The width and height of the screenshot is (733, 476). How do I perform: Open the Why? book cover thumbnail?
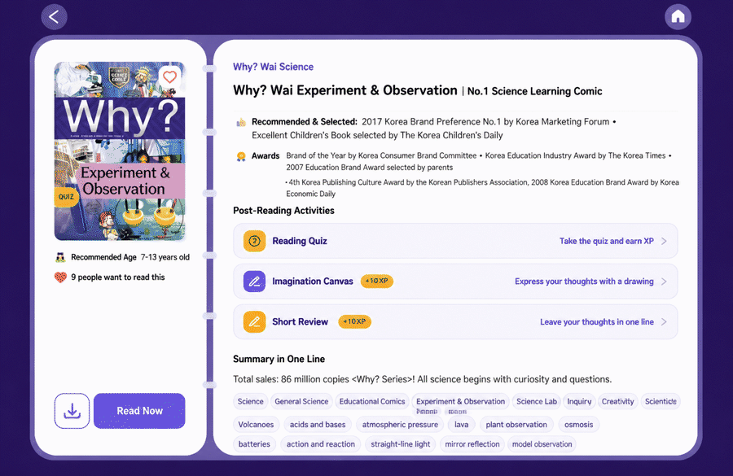[120, 151]
